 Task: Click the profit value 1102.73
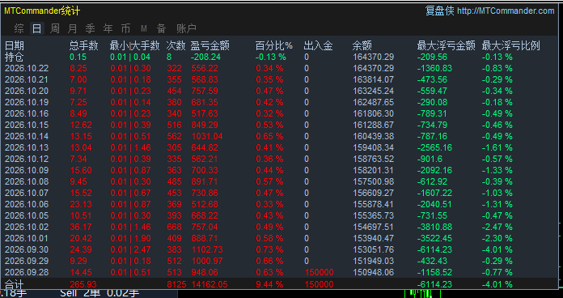207,250
